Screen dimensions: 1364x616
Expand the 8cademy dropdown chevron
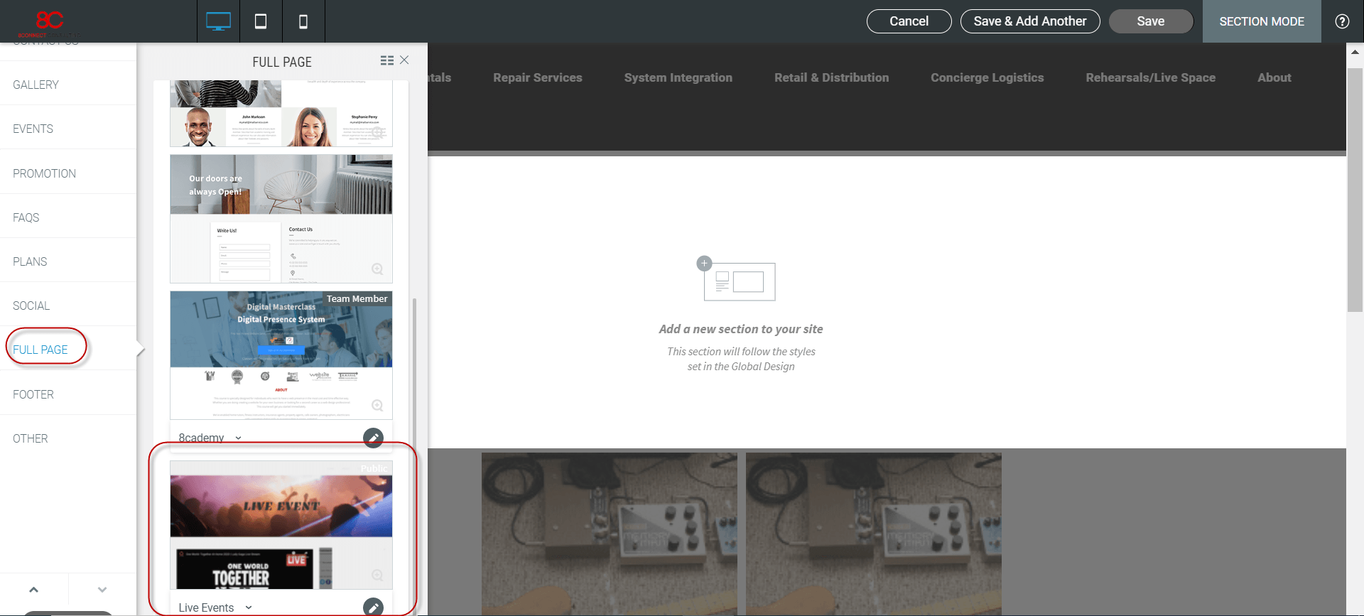click(x=238, y=438)
